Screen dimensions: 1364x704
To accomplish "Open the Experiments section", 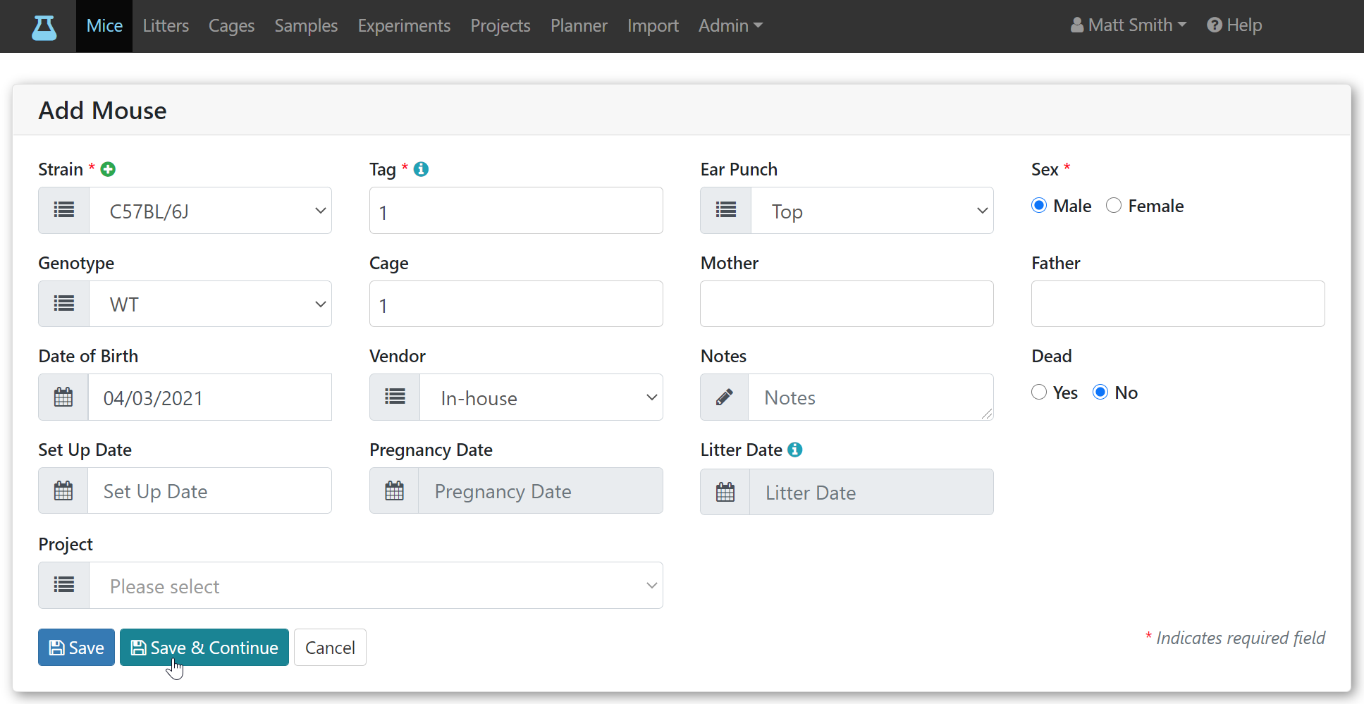I will coord(404,26).
